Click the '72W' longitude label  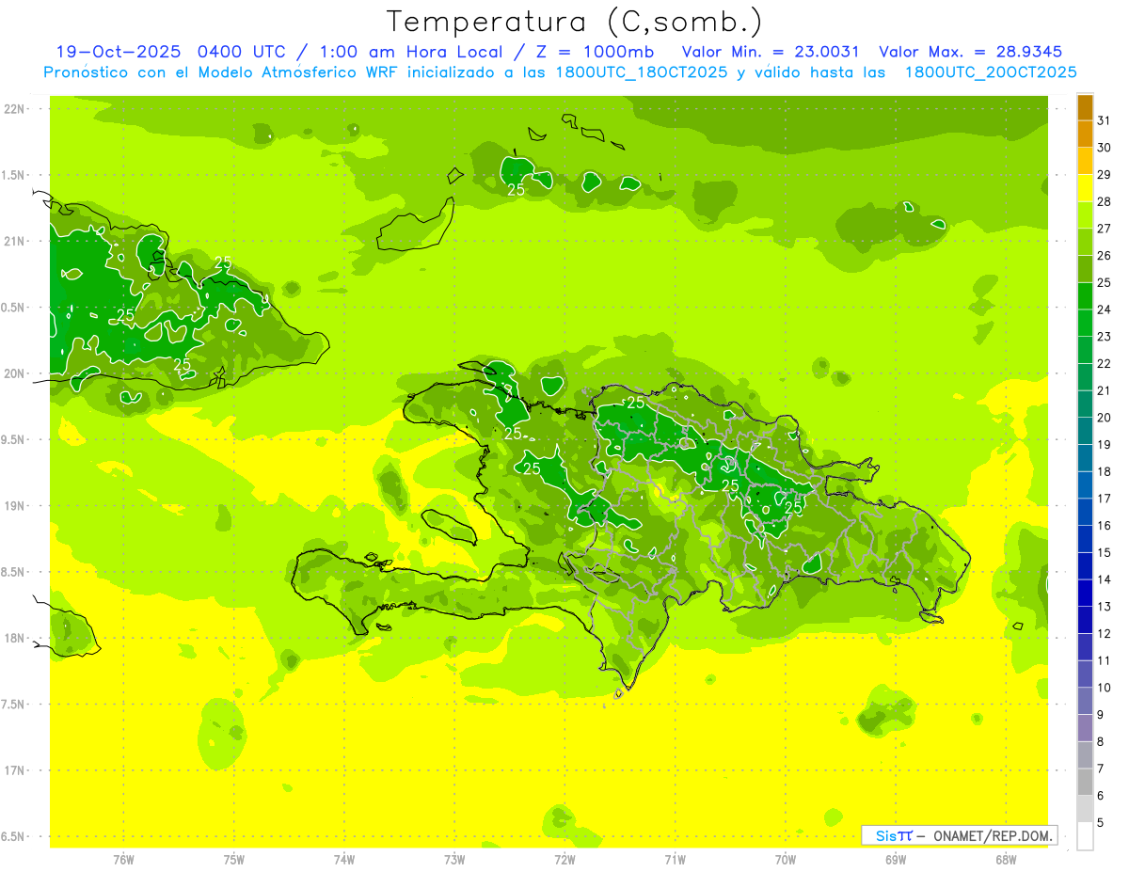(x=564, y=859)
